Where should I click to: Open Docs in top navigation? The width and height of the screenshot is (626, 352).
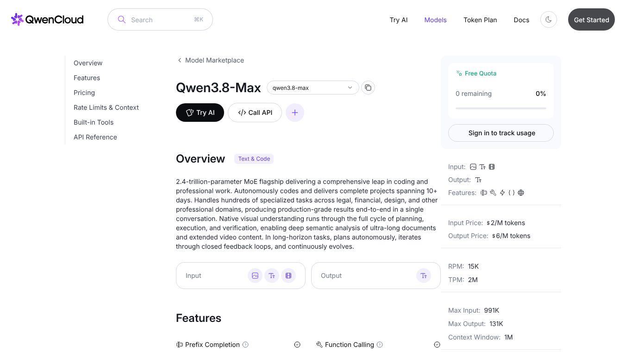[521, 20]
